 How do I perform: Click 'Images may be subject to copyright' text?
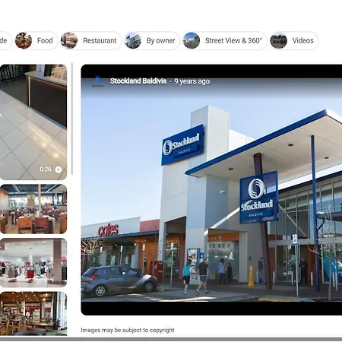click(x=128, y=330)
